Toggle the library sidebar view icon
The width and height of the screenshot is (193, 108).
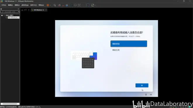pos(72,5)
